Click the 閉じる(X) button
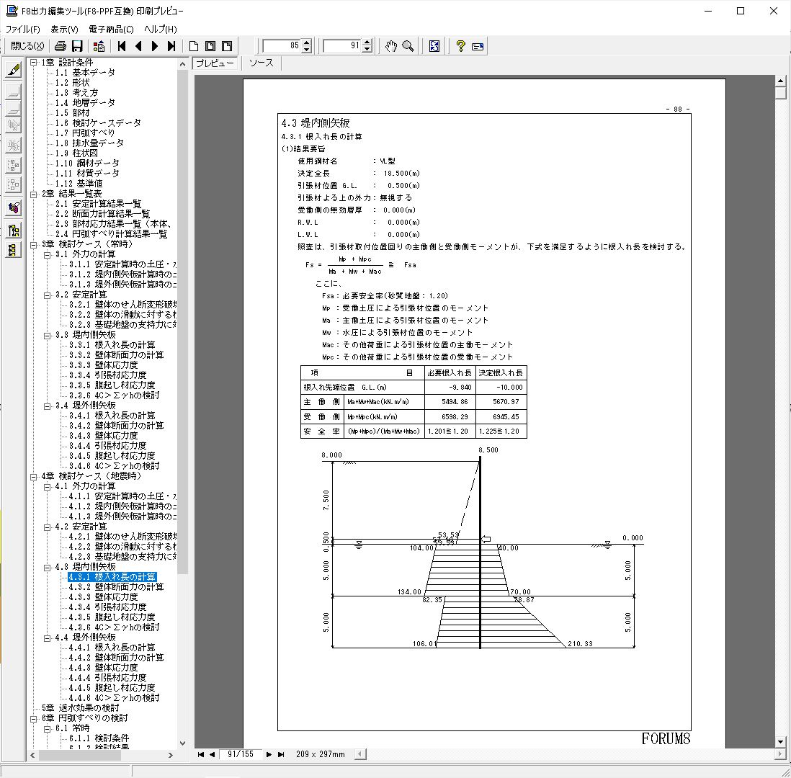 [27, 46]
